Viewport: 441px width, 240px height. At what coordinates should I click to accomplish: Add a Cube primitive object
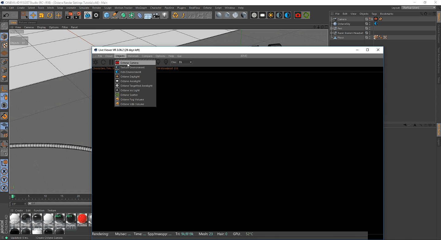click(x=107, y=15)
